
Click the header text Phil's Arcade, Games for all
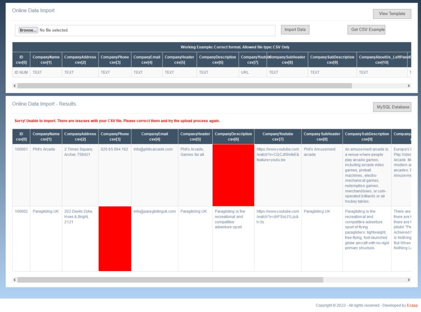pos(192,152)
